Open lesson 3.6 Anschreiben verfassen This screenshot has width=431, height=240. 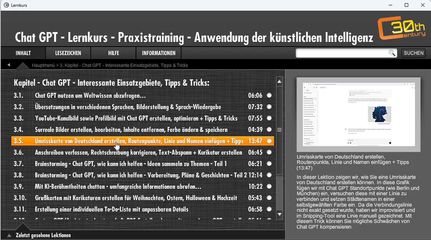138,152
